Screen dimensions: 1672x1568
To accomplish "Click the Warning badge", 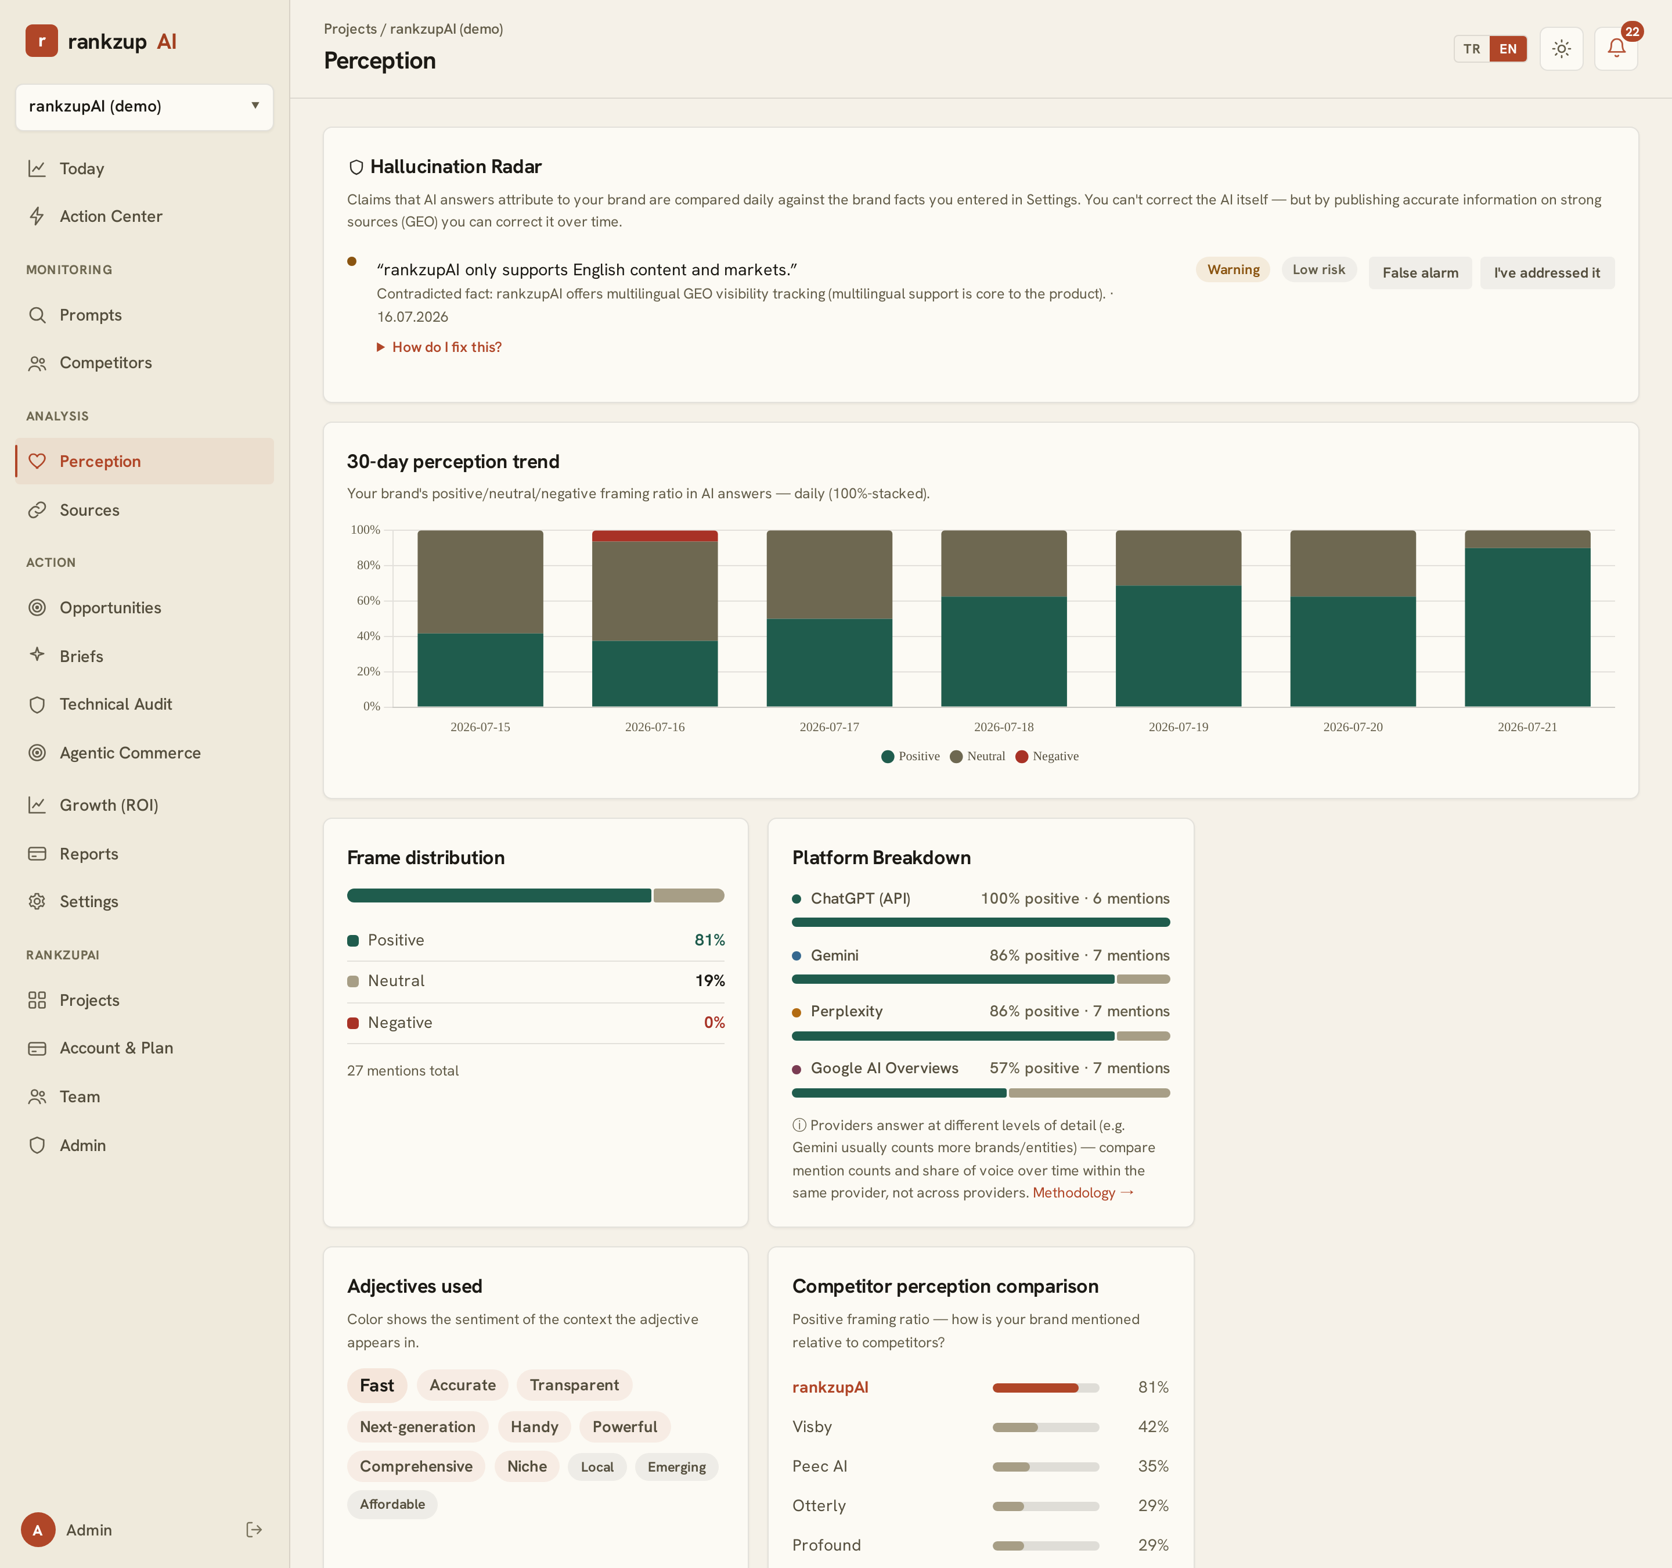I will coord(1233,269).
